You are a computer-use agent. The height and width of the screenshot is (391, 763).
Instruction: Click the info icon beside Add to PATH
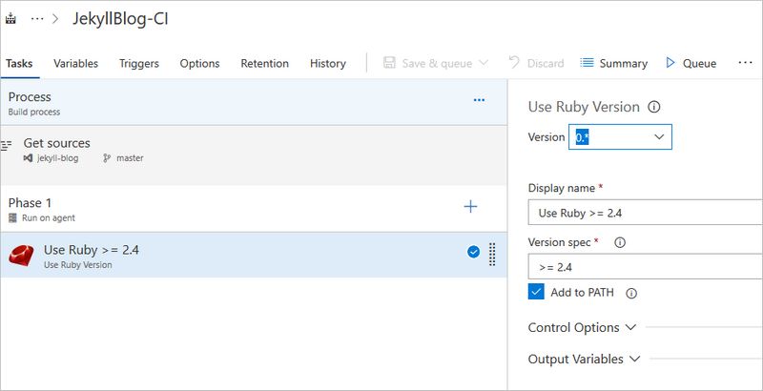click(x=631, y=294)
